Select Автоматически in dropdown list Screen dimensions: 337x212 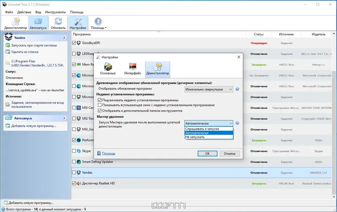click(209, 133)
